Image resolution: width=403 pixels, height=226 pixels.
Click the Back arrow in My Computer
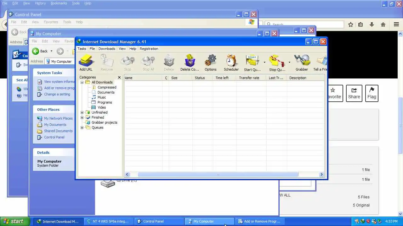(x=36, y=51)
